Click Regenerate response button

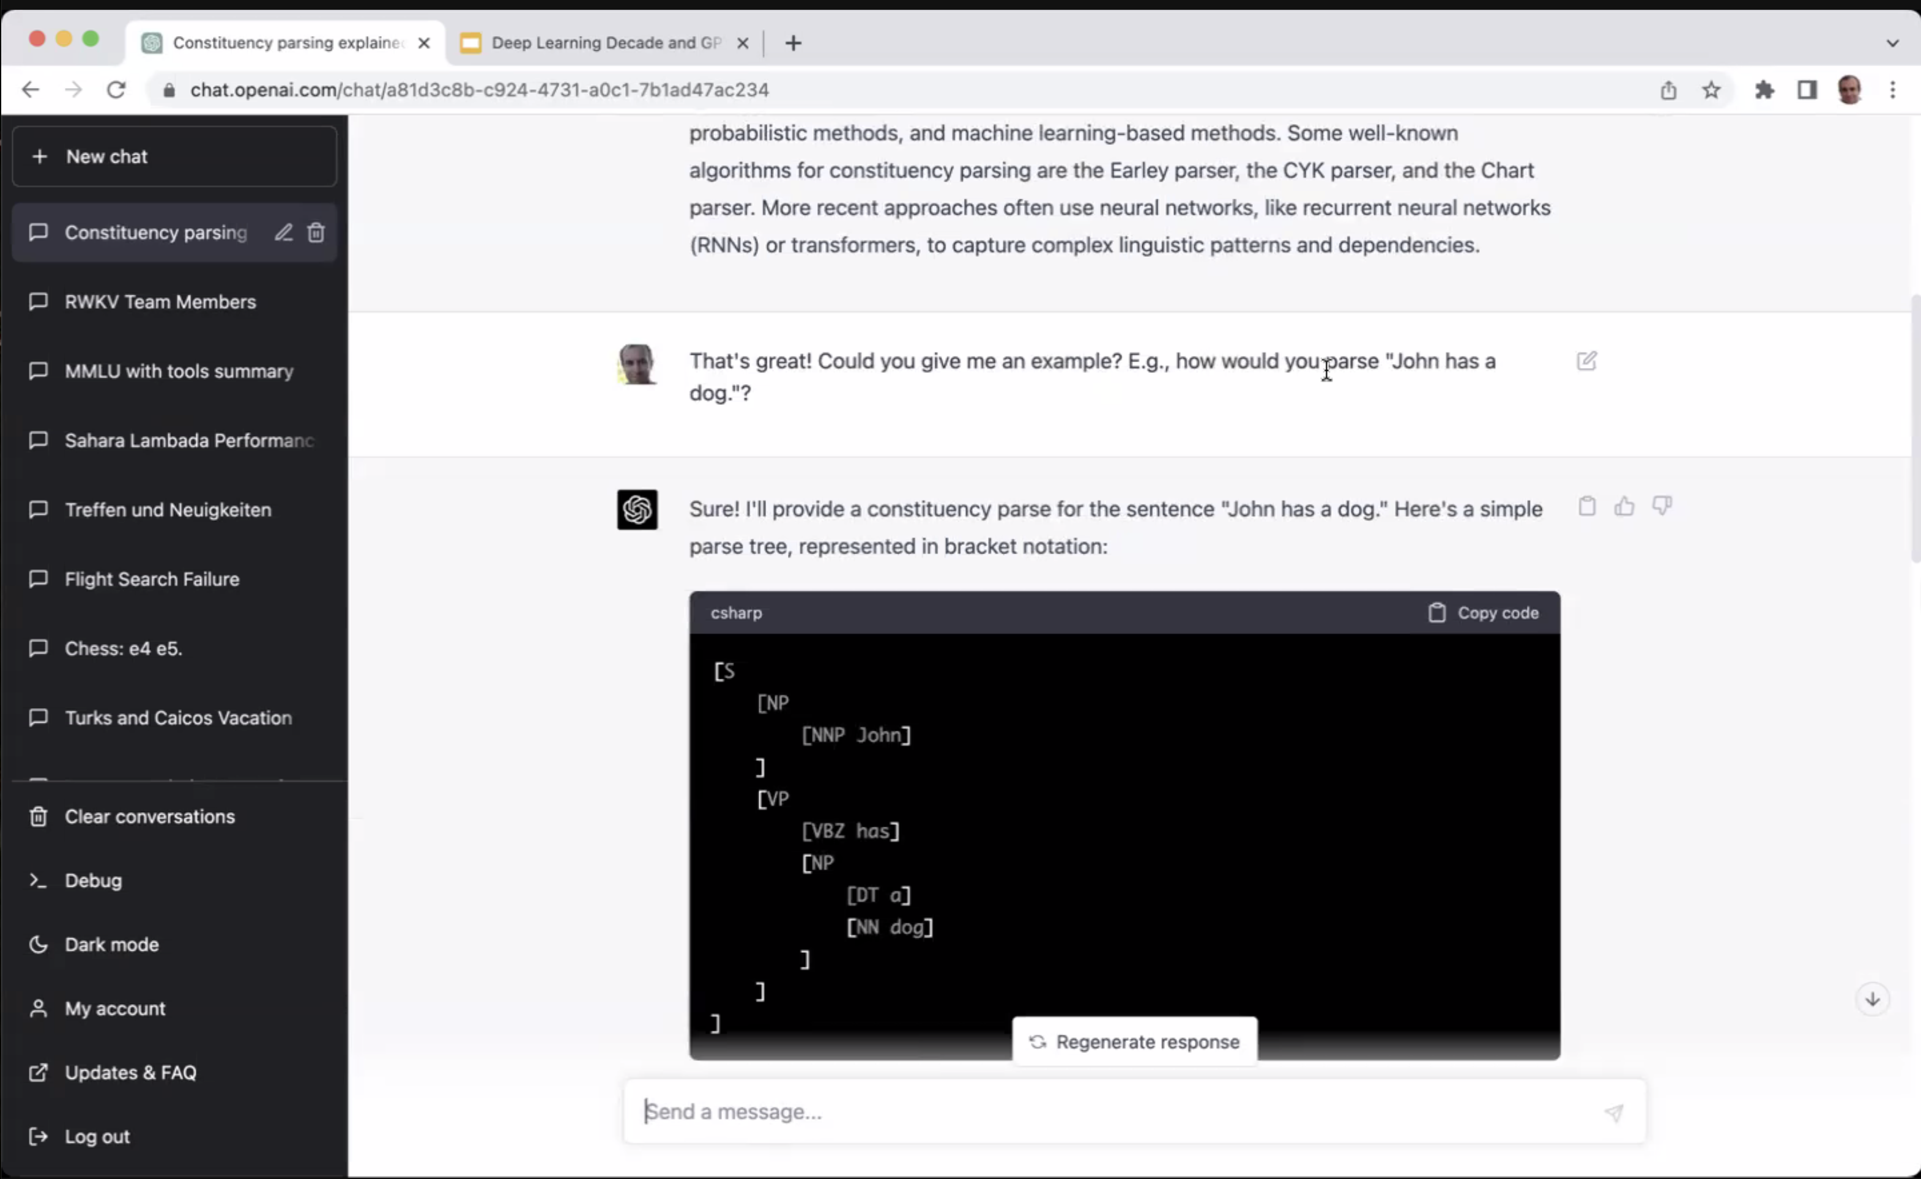click(x=1134, y=1042)
